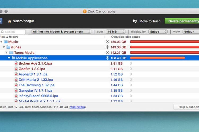
Task: Click the target icon next to 108.40 GB
Action: click(x=107, y=58)
